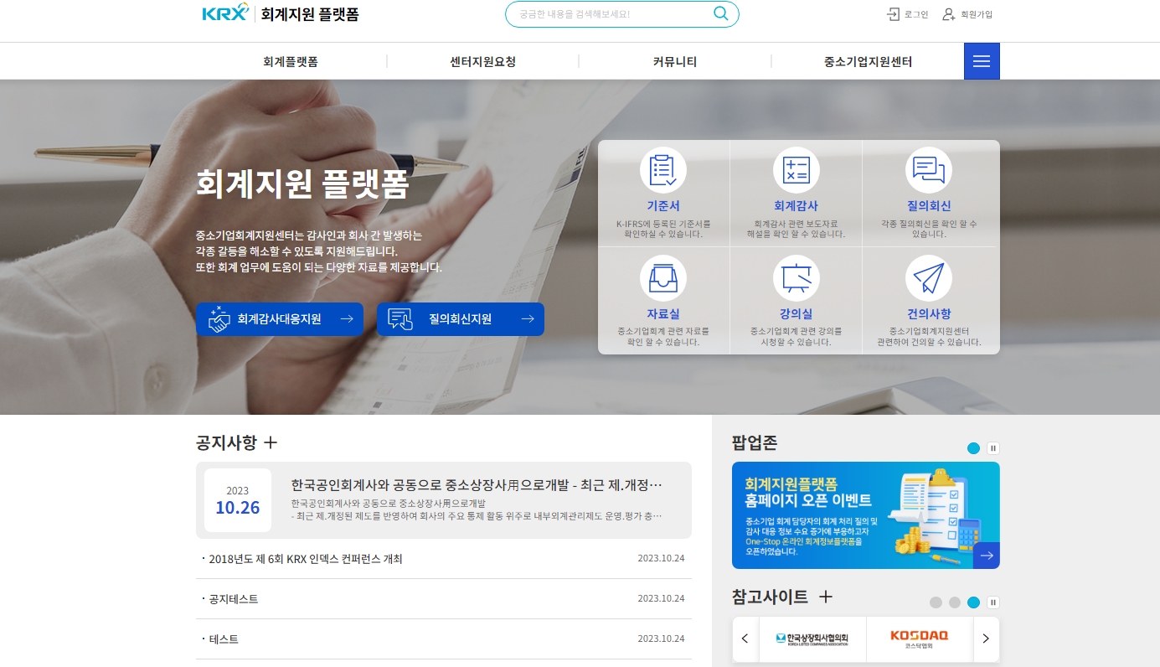Click the 회원가입 user-plus icon
The height and width of the screenshot is (667, 1160).
(x=948, y=14)
